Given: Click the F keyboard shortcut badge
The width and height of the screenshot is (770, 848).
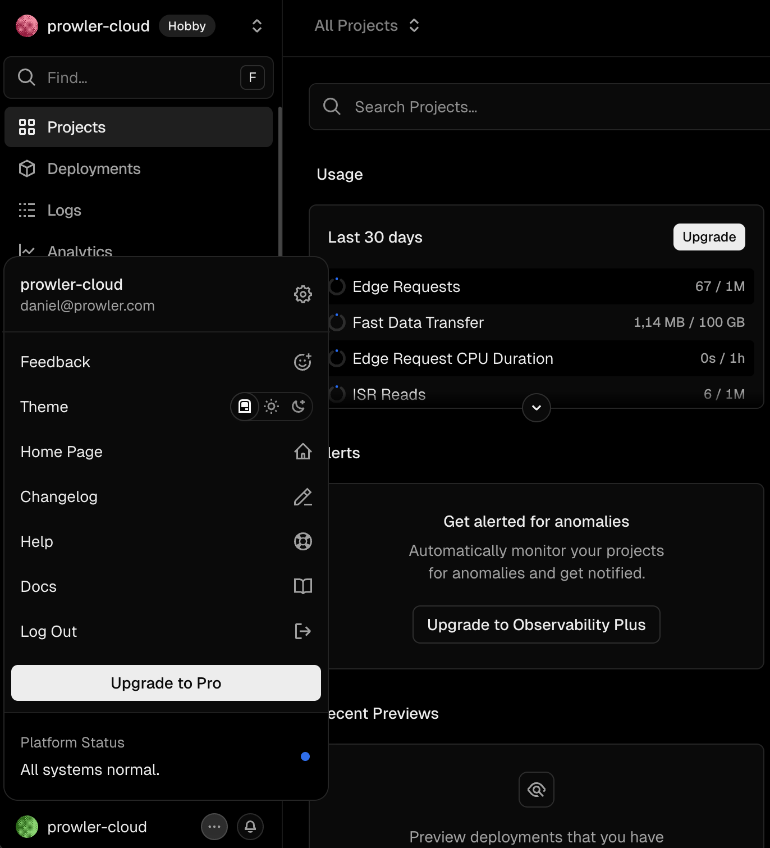Looking at the screenshot, I should (253, 77).
